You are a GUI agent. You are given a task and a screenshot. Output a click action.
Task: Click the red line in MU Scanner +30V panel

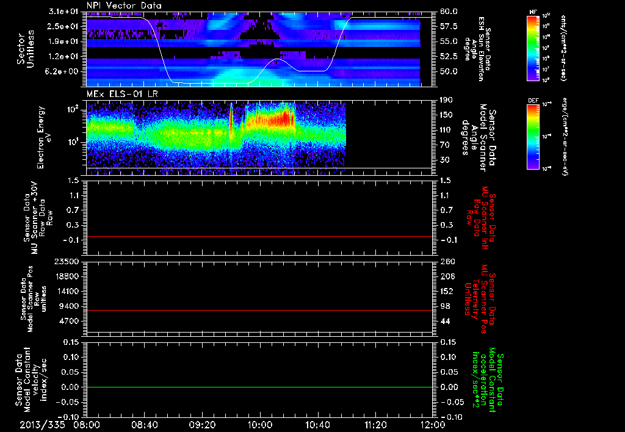[x=259, y=236]
